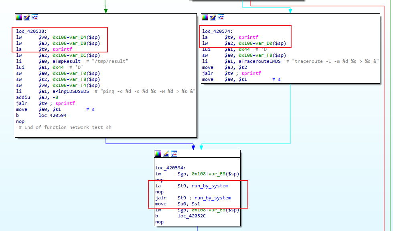Click edit-name icon on loc_420574 block

pyautogui.click(x=213, y=17)
